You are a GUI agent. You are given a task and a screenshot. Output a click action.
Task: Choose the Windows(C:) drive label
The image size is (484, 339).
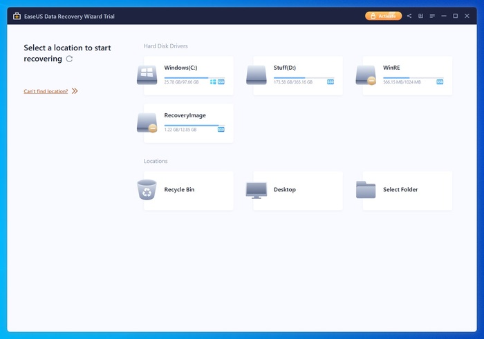point(180,68)
